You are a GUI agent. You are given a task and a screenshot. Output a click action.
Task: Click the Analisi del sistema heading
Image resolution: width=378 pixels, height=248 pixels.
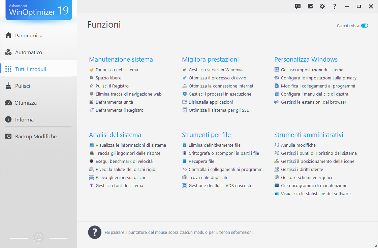(x=115, y=135)
